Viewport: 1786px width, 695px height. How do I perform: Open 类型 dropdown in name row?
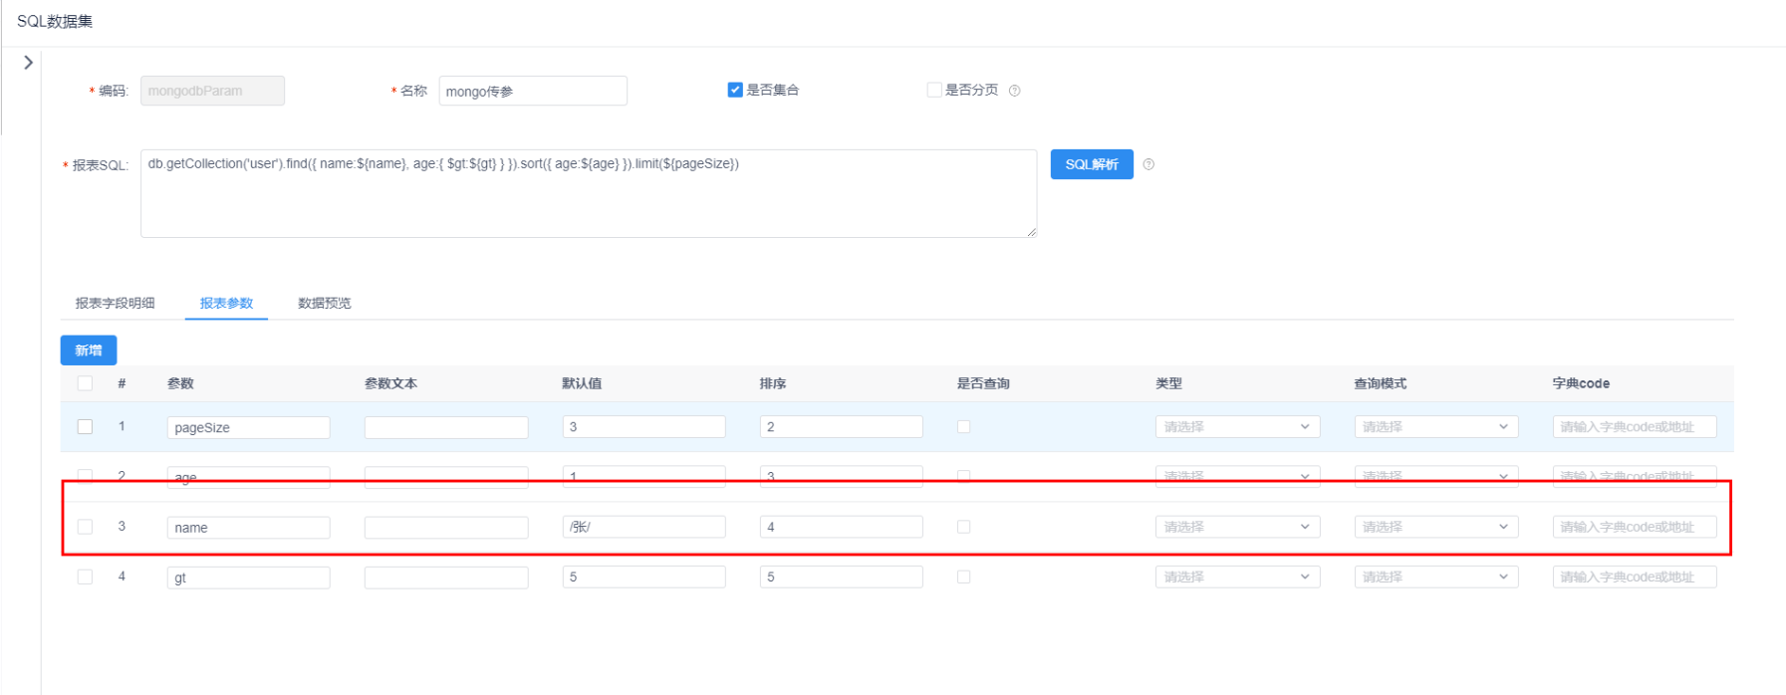[x=1237, y=527]
